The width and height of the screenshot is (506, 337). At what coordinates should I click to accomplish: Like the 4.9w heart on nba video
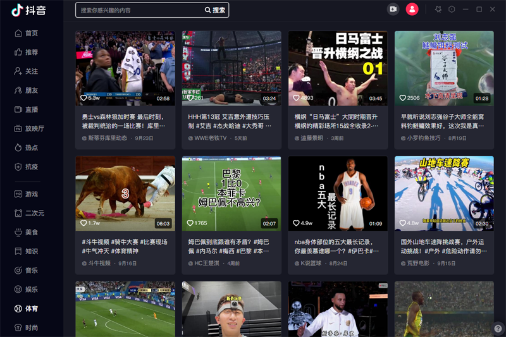[296, 223]
